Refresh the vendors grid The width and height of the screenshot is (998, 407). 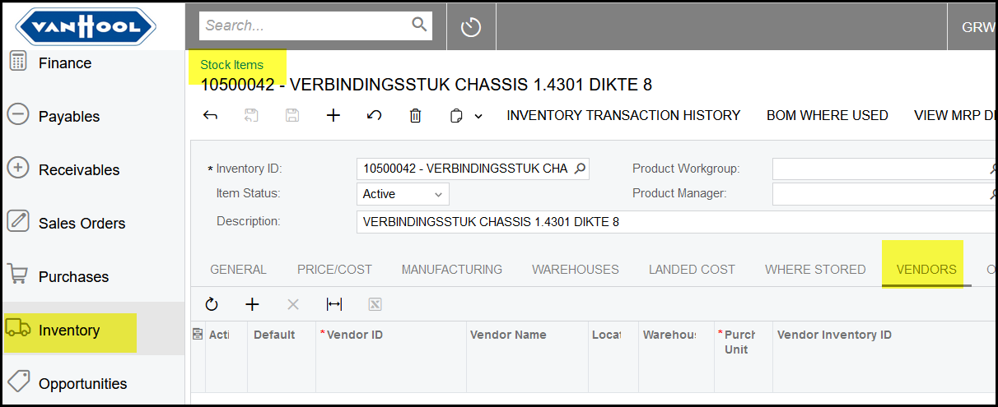(x=212, y=304)
